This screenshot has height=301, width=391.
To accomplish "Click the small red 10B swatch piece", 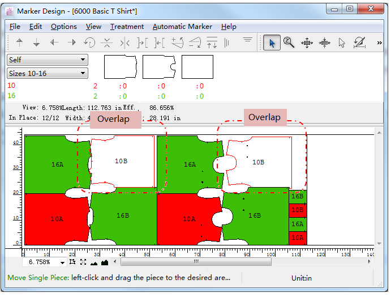I will tap(297, 210).
